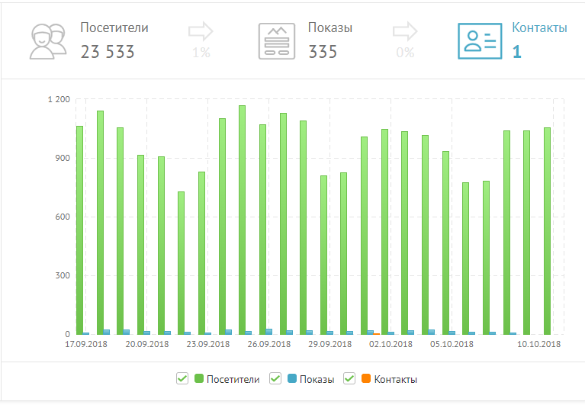Click the green Посетители legend swatch
The height and width of the screenshot is (405, 585).
[199, 378]
